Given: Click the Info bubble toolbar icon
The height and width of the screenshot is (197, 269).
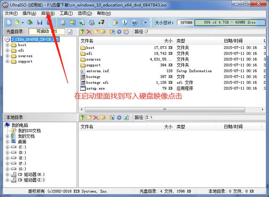Looking at the screenshot, I should 125,22.
